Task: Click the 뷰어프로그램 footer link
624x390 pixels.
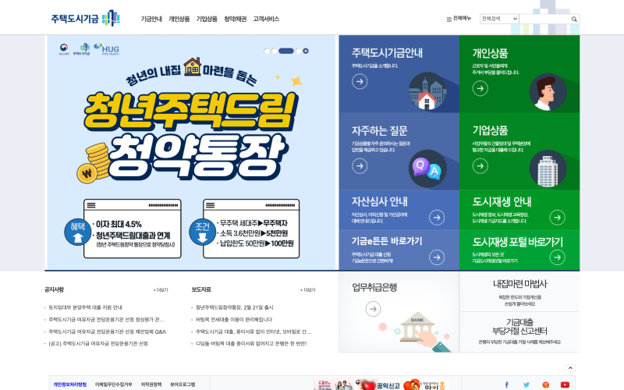Action: (183, 385)
